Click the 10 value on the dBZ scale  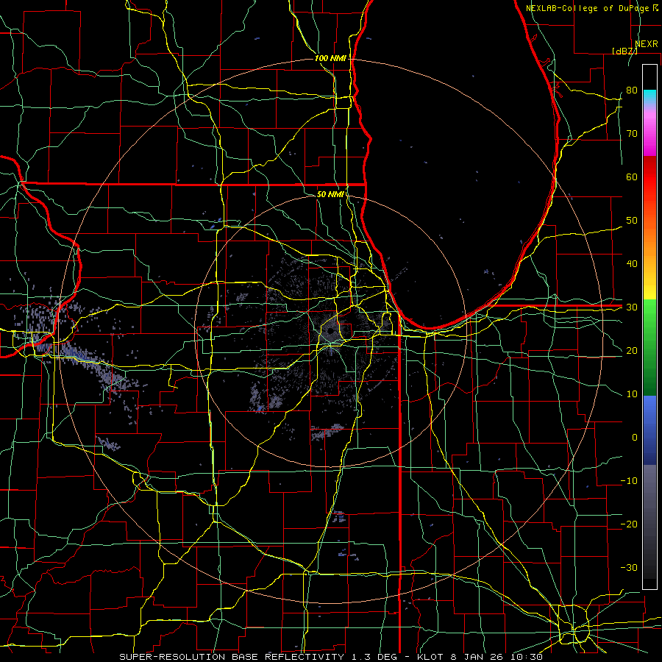point(632,394)
